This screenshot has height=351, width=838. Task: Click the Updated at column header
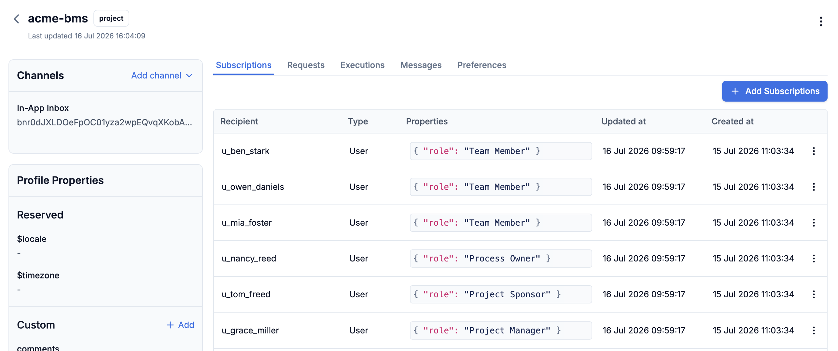click(x=623, y=121)
